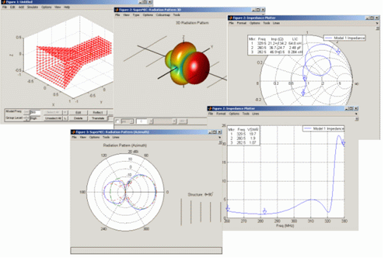Click the small toolbar icon below the dock arrow in the VSWR window
Image resolution: width=384 pixels, height=262 pixels.
point(357,119)
